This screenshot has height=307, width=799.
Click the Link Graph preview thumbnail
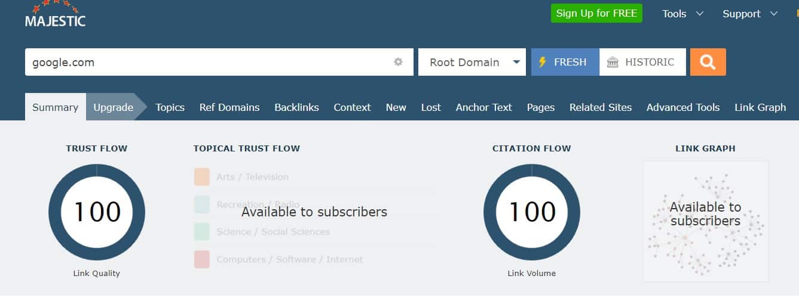pyautogui.click(x=706, y=221)
